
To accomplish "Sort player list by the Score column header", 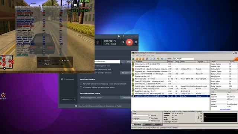I will click(233, 62).
